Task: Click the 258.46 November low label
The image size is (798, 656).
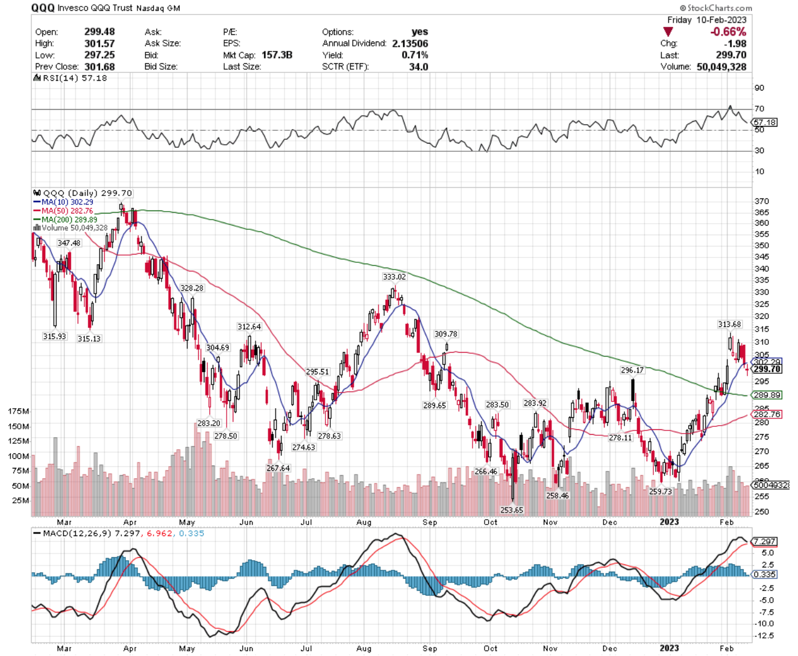Action: point(557,496)
